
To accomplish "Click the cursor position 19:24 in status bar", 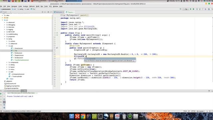I will 185,111.
